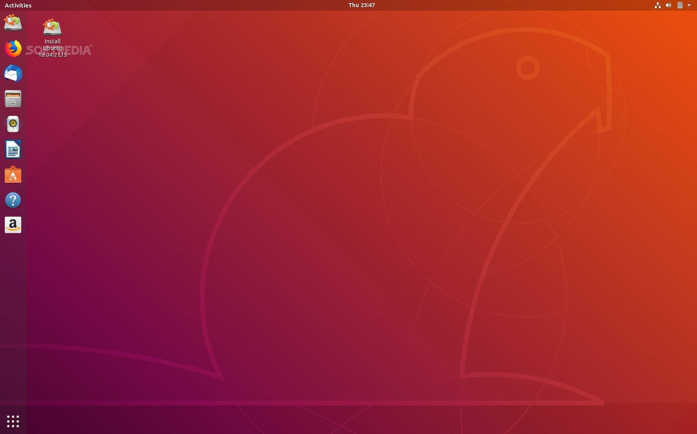
Task: Launch Firefox from the dock
Action: pyautogui.click(x=13, y=48)
